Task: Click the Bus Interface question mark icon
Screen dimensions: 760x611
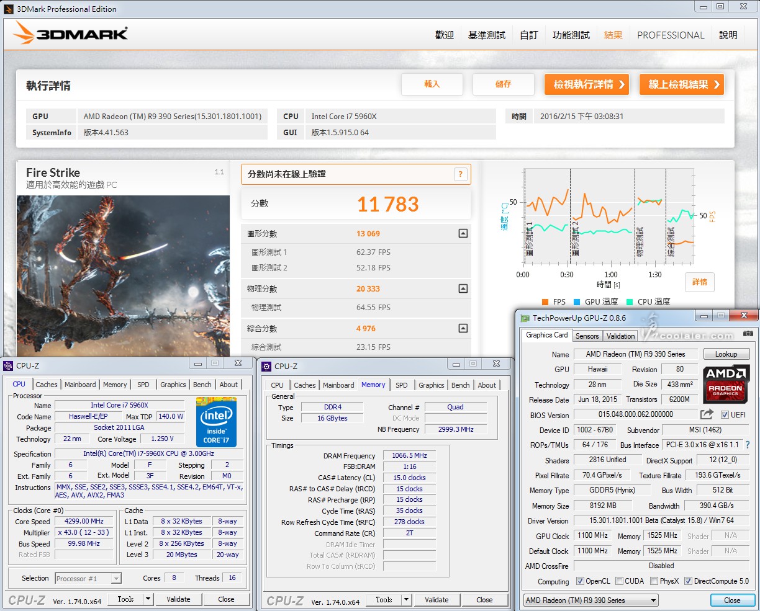Action: (747, 445)
